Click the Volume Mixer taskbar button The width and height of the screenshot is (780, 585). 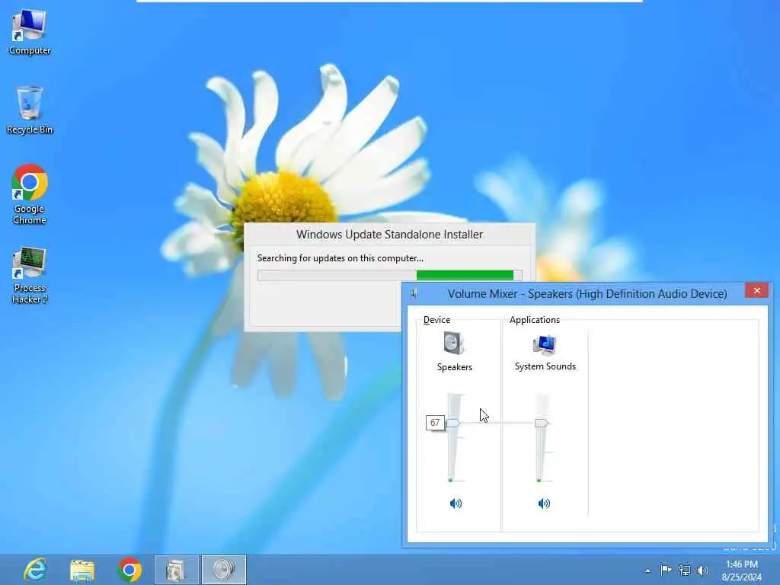(224, 570)
